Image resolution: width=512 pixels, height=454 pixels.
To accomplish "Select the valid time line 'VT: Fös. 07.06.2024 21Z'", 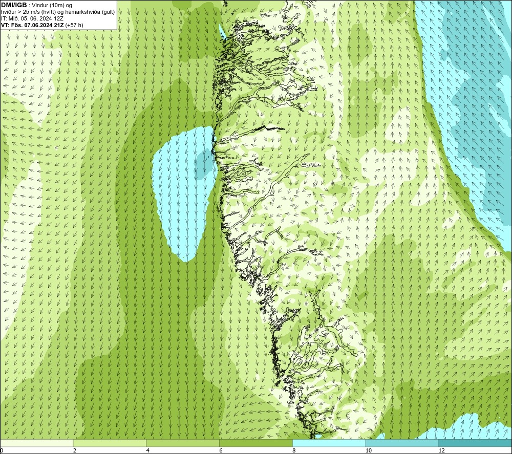I will [33, 25].
